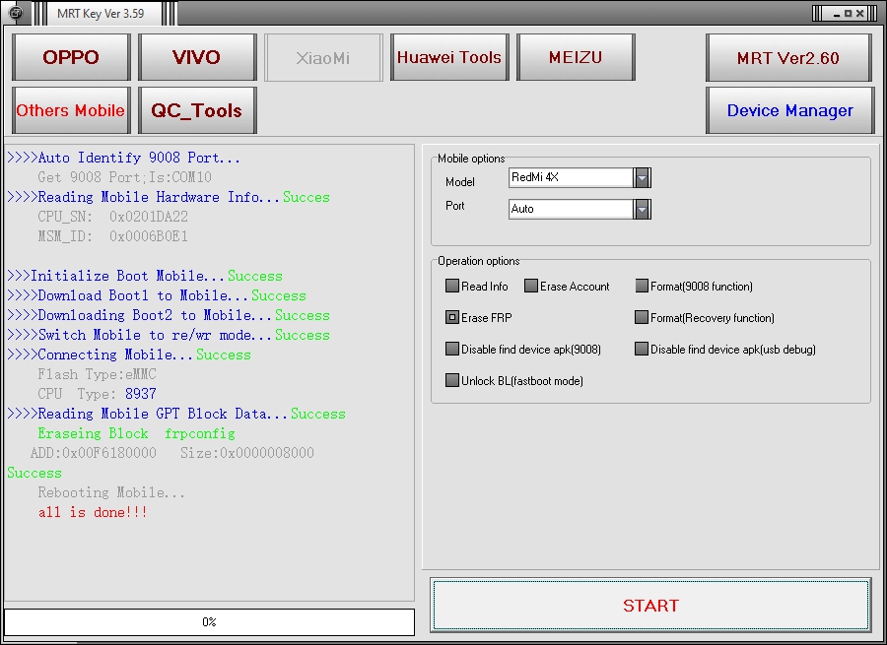The image size is (887, 645).
Task: Click 'Reading Mobile Hardware Info' log line
Action: [169, 197]
